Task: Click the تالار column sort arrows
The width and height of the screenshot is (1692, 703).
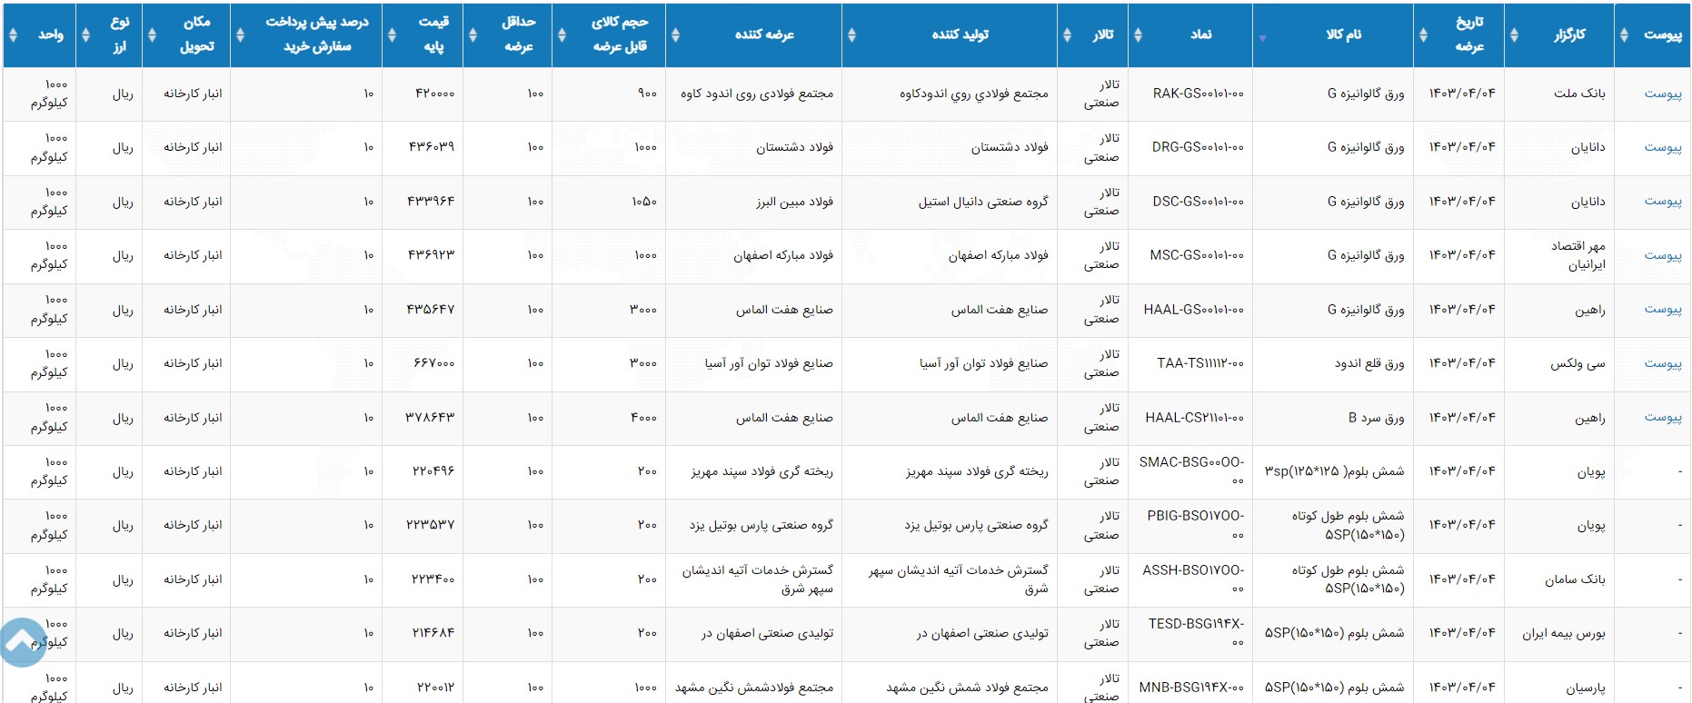Action: tap(1067, 35)
